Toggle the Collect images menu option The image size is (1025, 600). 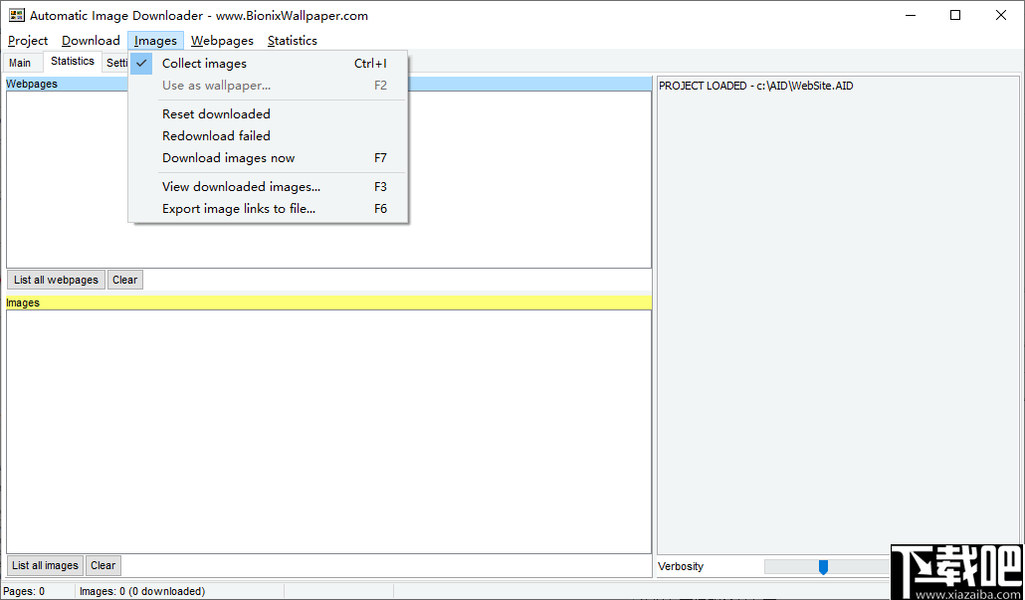(269, 64)
